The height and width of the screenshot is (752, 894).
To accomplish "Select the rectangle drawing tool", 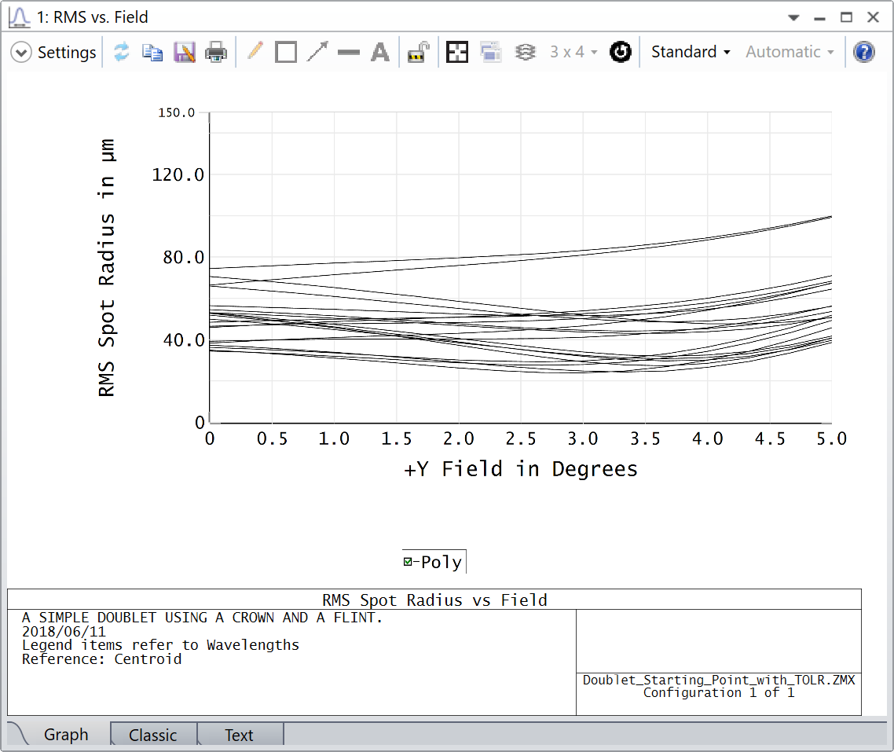I will tap(286, 52).
